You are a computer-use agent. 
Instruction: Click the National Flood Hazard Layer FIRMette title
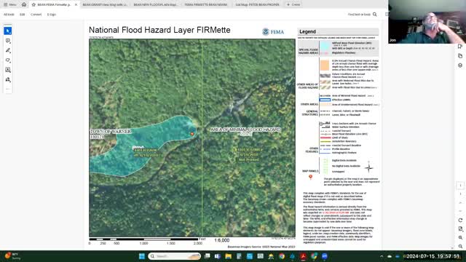[159, 30]
